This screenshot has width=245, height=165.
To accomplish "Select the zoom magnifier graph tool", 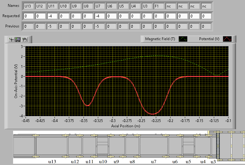I will pyautogui.click(x=18, y=40).
